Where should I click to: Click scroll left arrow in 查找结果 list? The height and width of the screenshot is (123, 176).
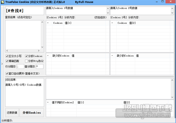pos(7,51)
